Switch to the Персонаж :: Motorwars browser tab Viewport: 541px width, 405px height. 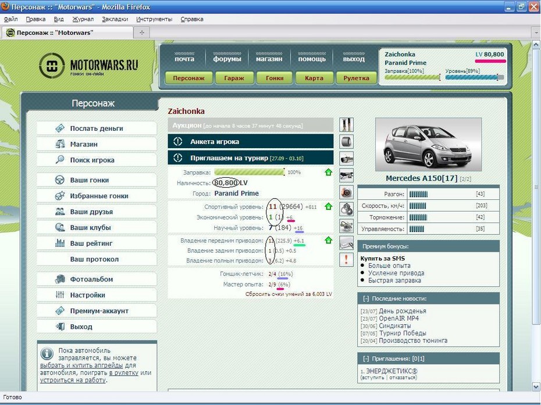67,33
